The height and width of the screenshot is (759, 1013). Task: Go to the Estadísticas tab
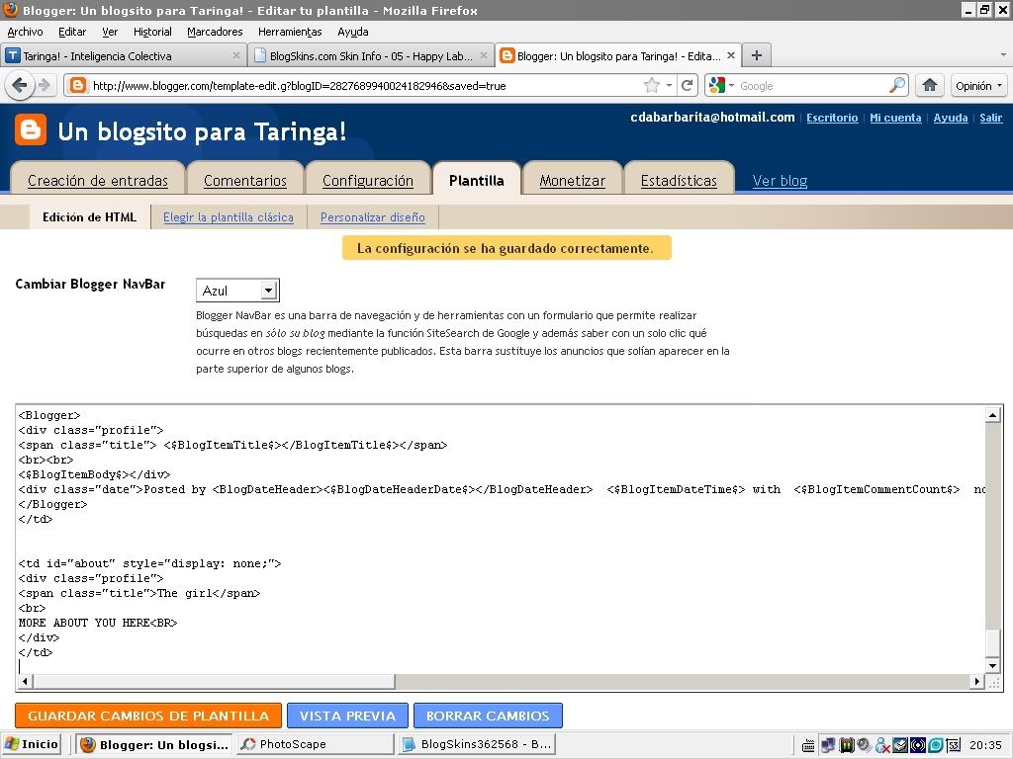pyautogui.click(x=679, y=180)
